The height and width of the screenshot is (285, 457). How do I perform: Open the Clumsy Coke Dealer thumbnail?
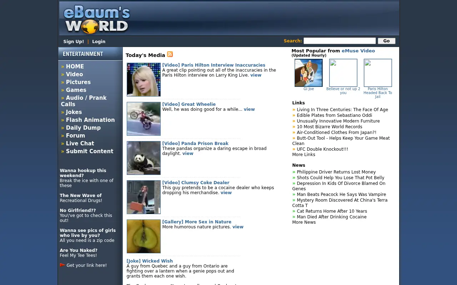[144, 197]
